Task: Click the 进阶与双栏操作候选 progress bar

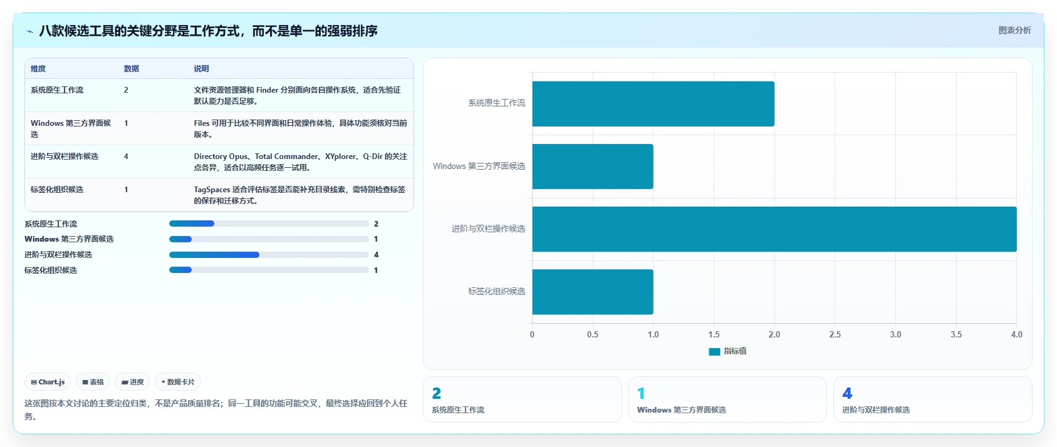Action: 269,255
